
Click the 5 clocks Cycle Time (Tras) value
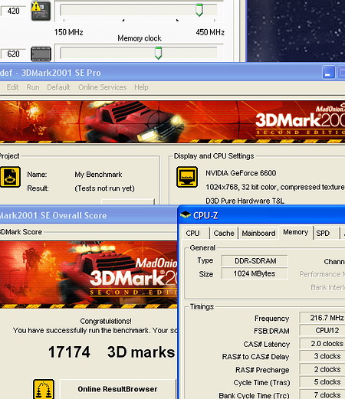pyautogui.click(x=322, y=382)
